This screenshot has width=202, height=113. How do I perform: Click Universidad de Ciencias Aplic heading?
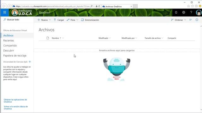(15, 62)
